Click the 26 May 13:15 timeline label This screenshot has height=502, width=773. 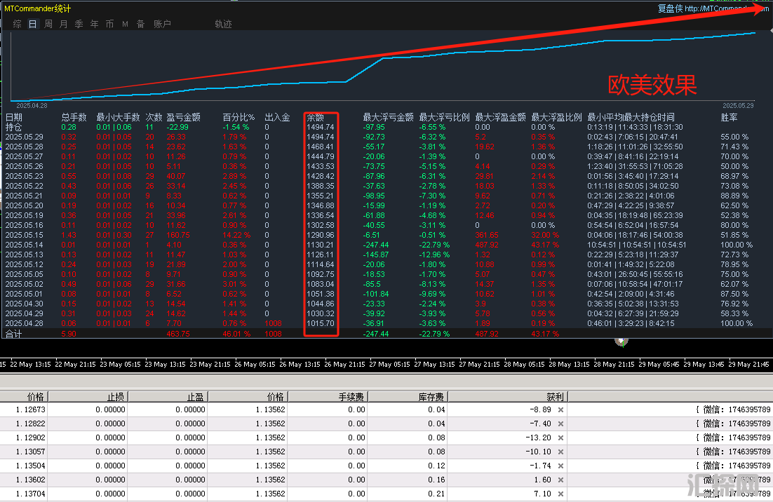(300, 365)
